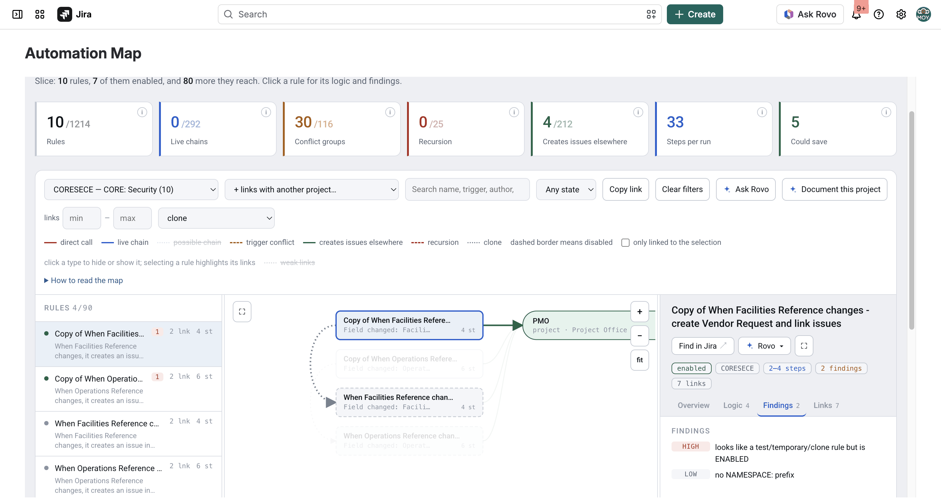Viewport: 941px width, 499px height.
Task: Go to Jira home via logo
Action: (74, 14)
